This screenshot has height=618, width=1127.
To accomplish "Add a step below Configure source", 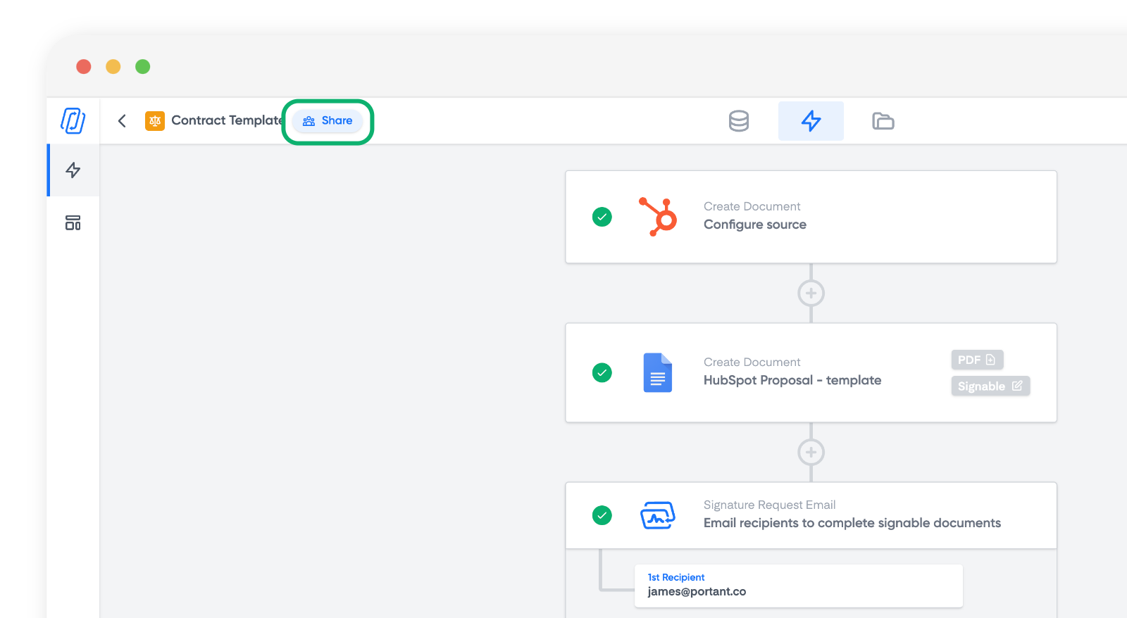I will click(x=811, y=293).
